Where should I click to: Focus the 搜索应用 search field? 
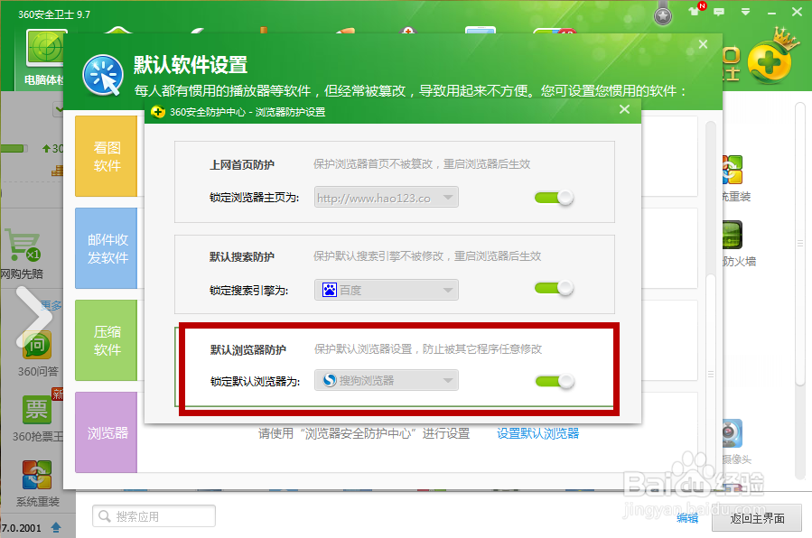(154, 516)
